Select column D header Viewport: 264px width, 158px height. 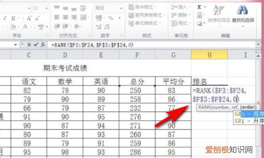point(65,55)
